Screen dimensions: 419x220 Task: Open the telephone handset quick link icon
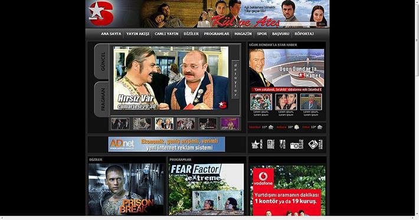coord(315,145)
